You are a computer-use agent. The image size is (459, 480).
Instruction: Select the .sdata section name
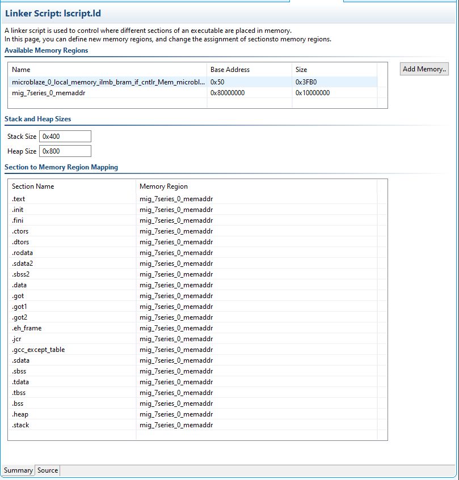(x=20, y=360)
